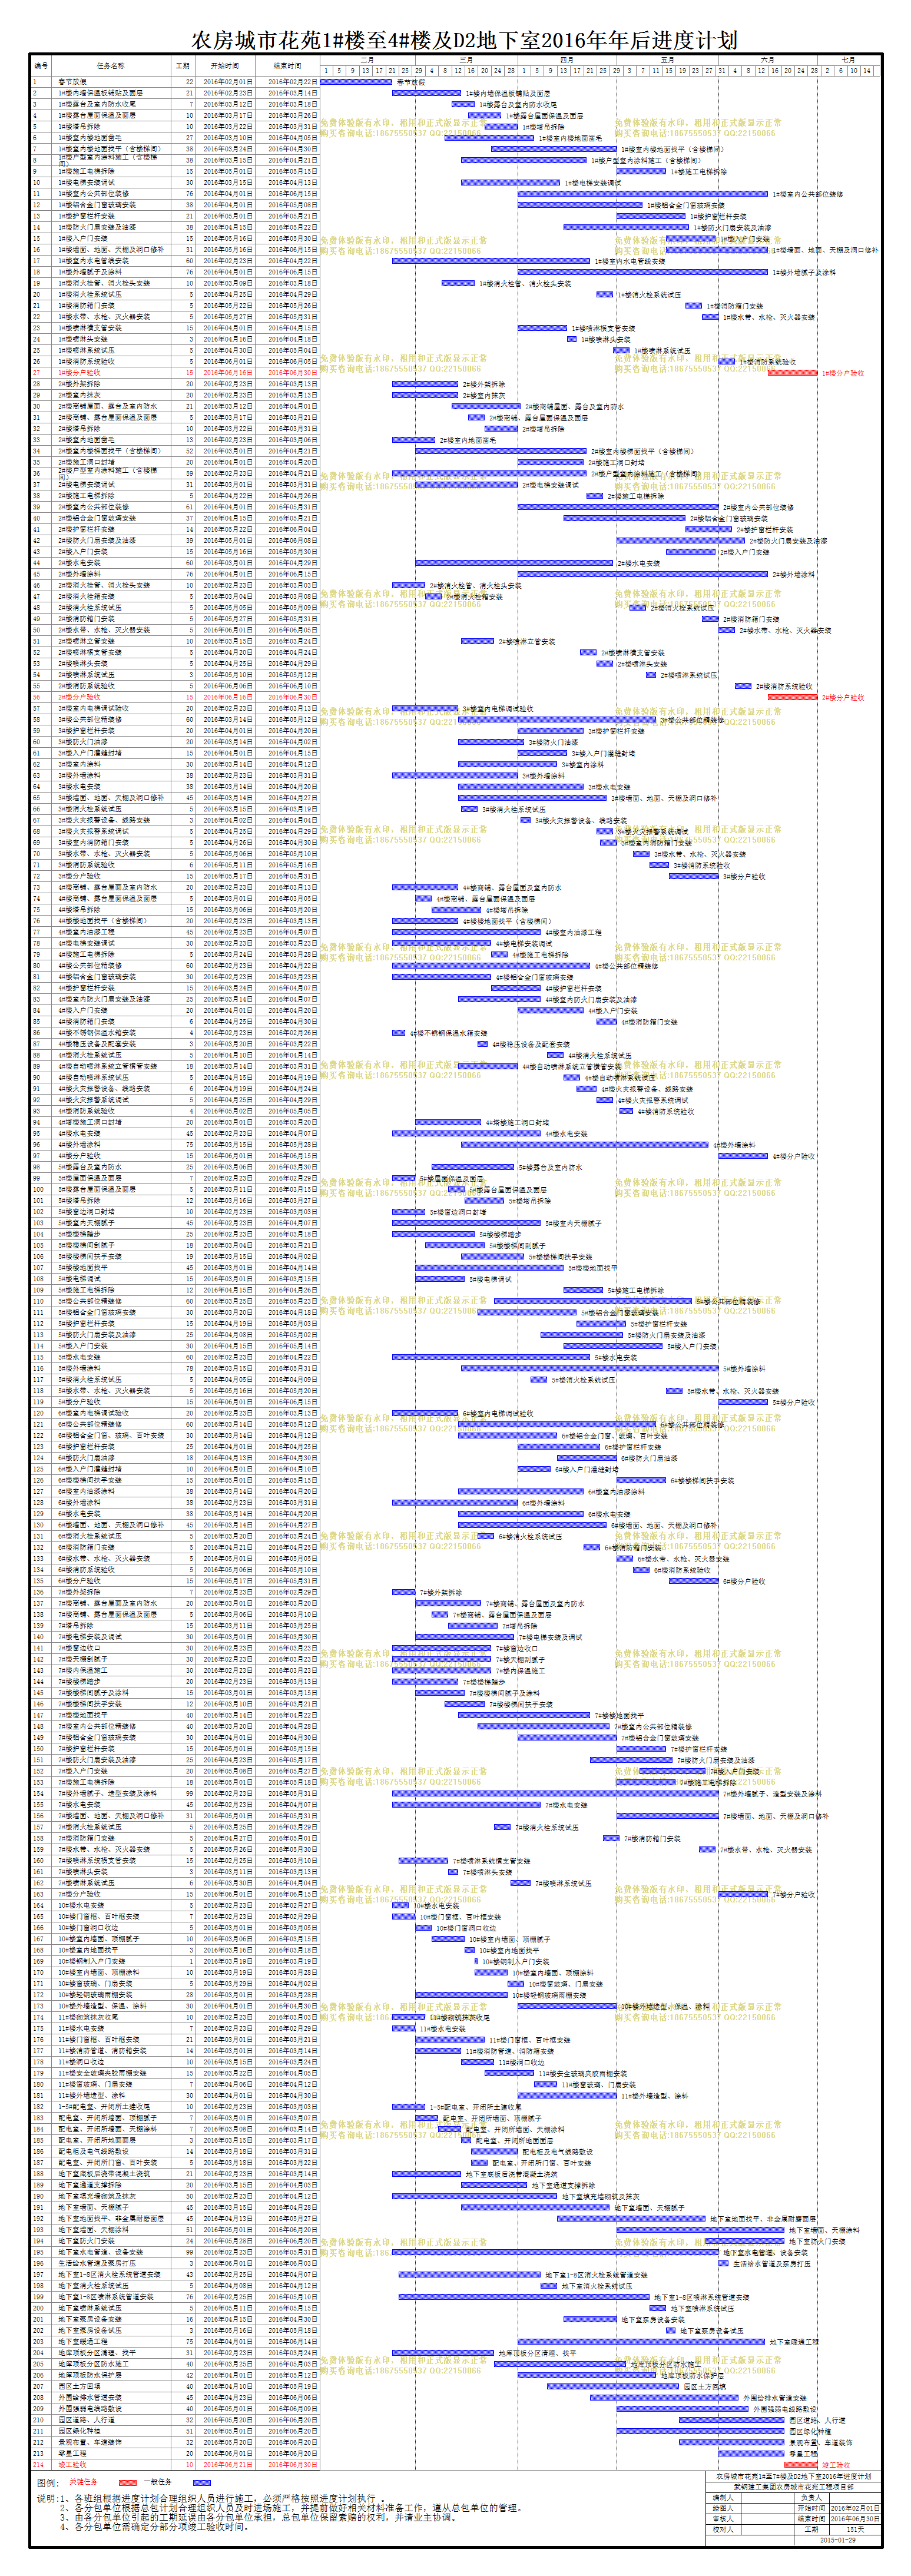Select task name 1#楼内墙保温板铺贴及面层 in the table
The height and width of the screenshot is (2576, 911).
101,94
